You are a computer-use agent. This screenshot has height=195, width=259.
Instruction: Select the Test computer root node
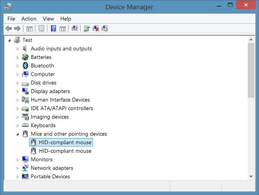[27, 40]
